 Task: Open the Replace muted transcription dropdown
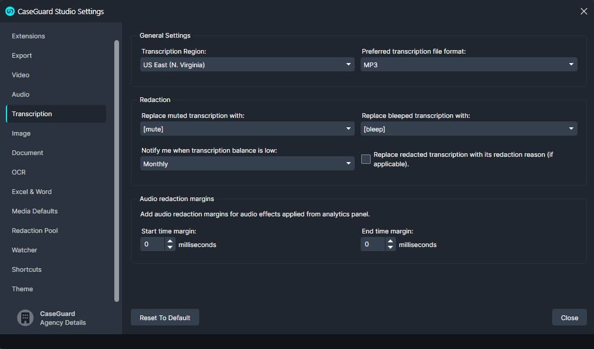[x=247, y=129]
